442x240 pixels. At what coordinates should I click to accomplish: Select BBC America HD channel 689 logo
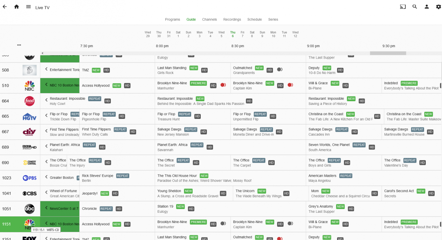[29, 147]
